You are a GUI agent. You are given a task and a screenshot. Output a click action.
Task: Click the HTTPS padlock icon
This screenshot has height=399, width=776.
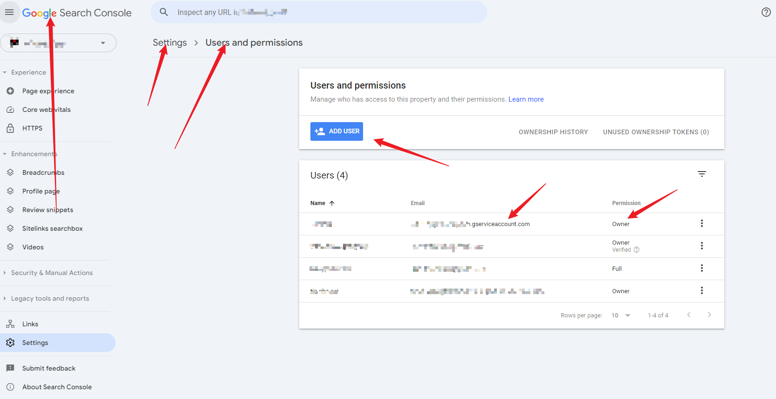pos(10,128)
